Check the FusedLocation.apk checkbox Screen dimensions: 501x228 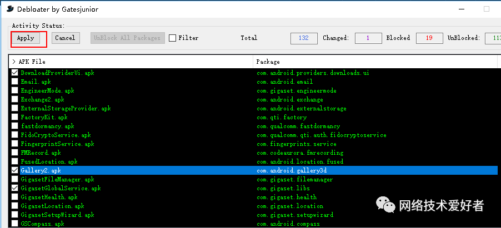14,161
